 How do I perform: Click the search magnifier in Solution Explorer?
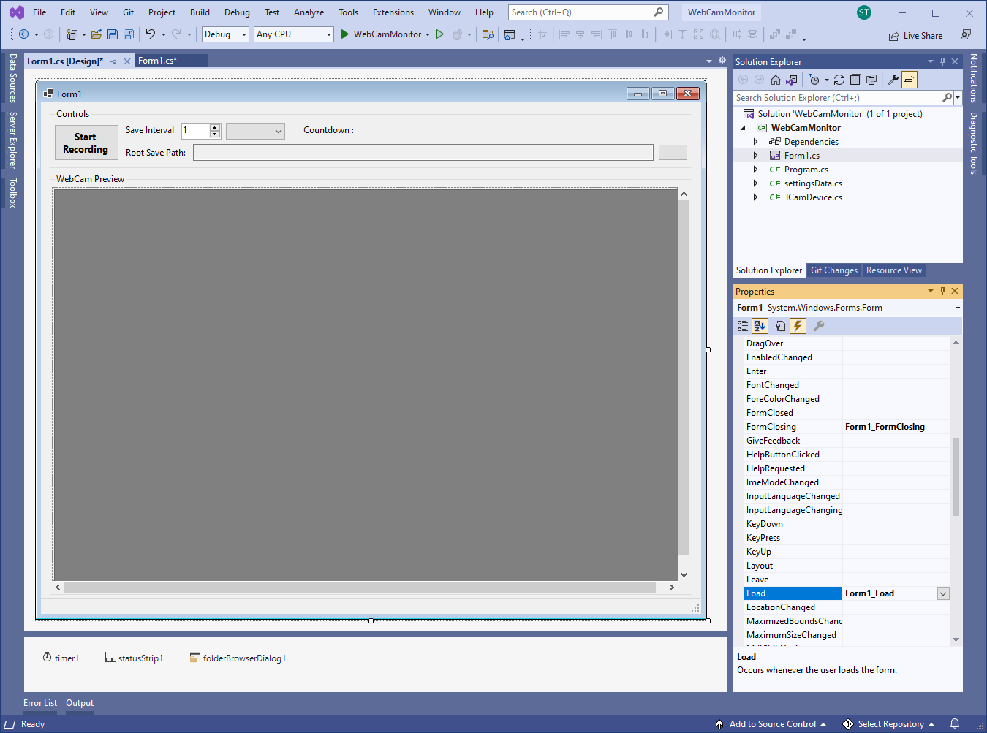[948, 97]
